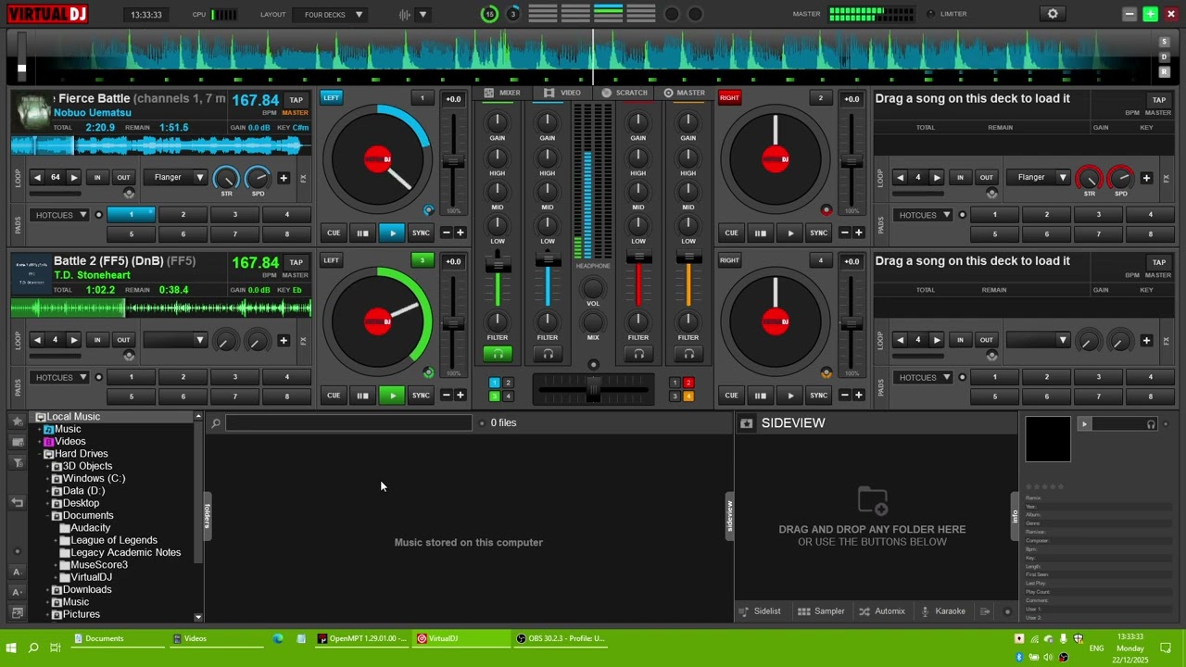Open the empty effect dropdown on deck 3
This screenshot has height=667, width=1186.
pos(174,340)
